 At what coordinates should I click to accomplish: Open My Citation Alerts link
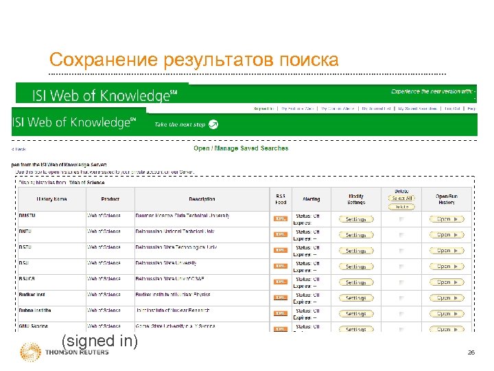coord(338,109)
